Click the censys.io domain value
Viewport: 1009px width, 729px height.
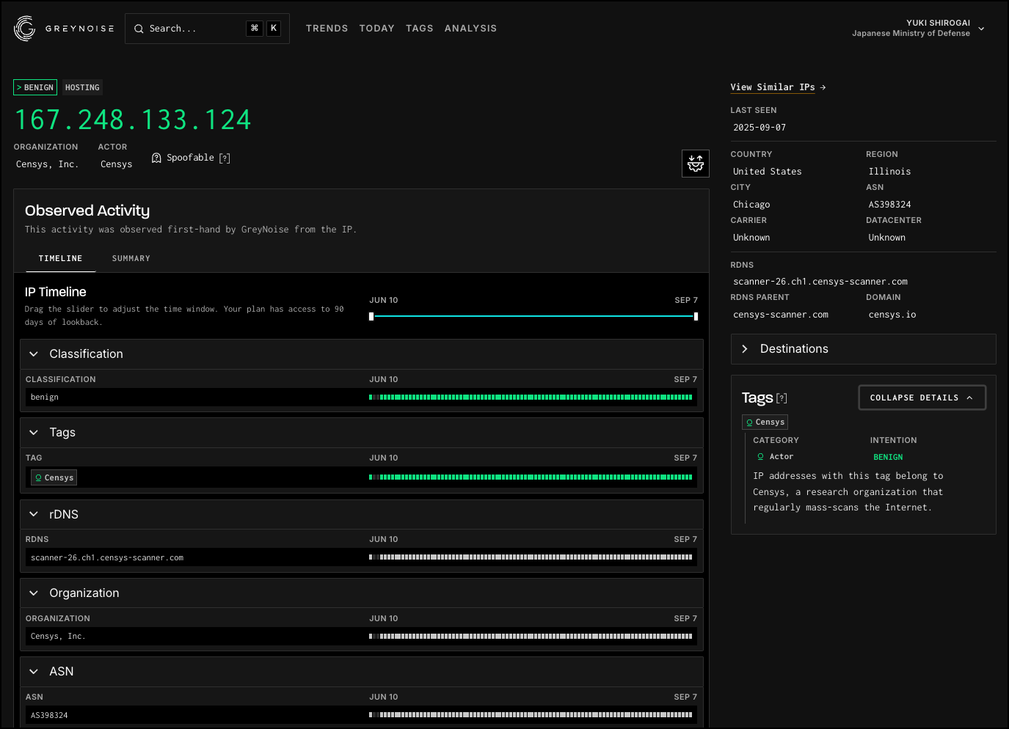(892, 315)
